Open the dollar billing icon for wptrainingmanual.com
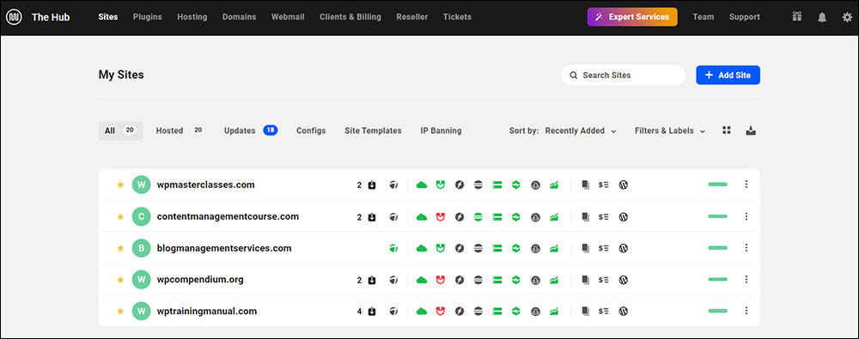The height and width of the screenshot is (339, 859). [x=604, y=311]
